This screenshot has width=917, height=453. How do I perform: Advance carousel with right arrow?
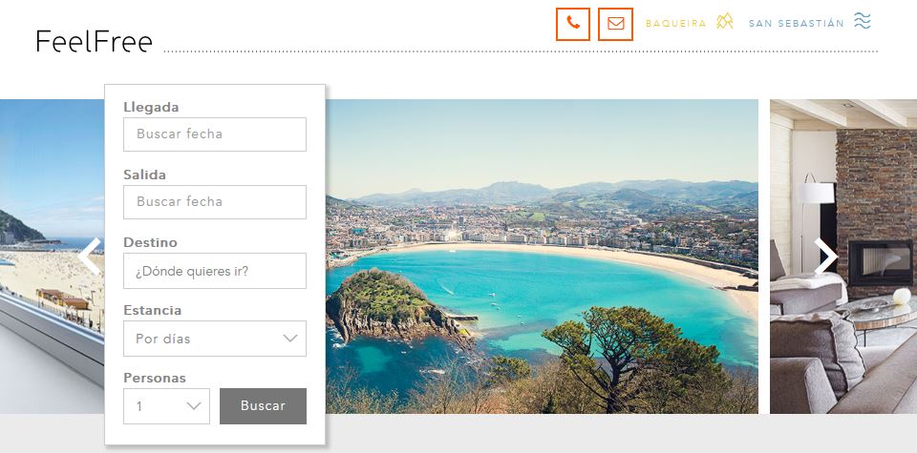click(825, 256)
